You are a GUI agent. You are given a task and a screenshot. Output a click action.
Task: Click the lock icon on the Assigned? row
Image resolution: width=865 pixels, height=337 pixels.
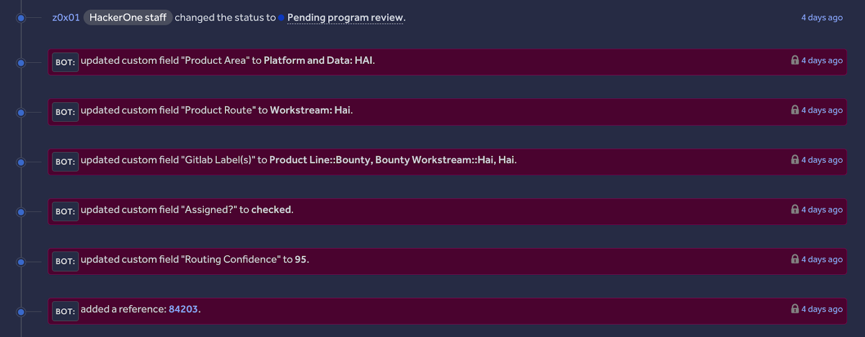795,209
